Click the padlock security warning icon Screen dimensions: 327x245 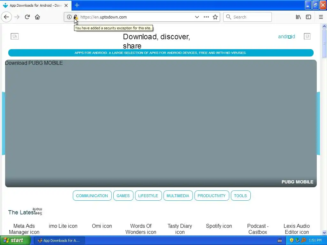[76, 17]
